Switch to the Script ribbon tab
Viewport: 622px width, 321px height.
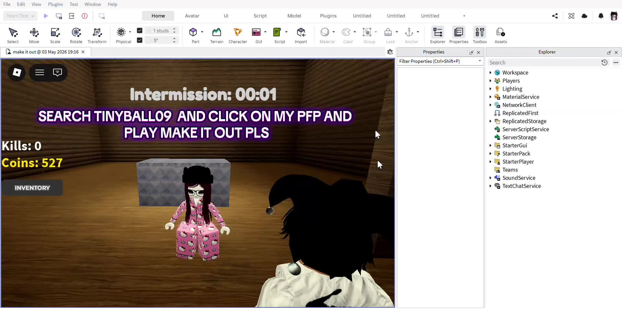(x=260, y=16)
